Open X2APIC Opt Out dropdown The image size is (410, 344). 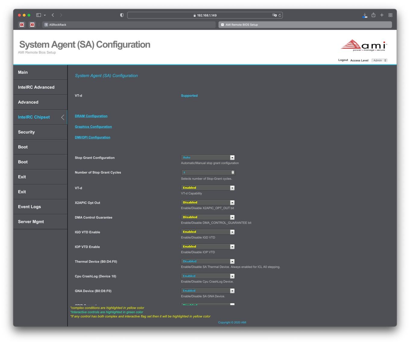coord(208,203)
